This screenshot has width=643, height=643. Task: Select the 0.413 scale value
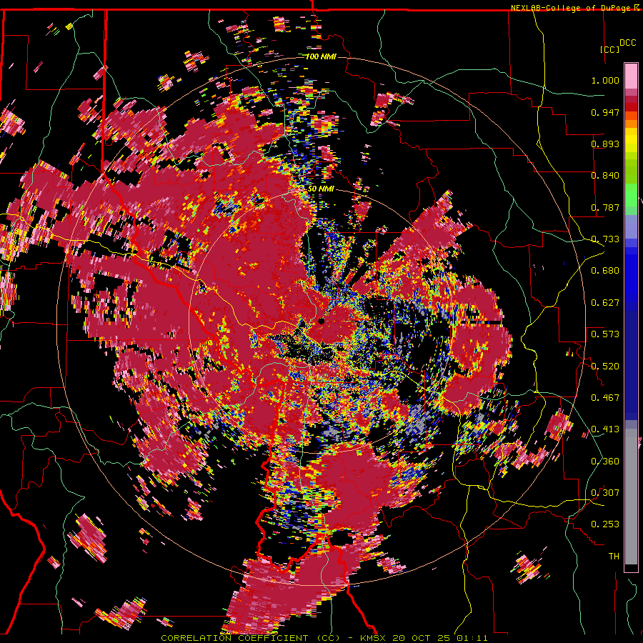605,429
